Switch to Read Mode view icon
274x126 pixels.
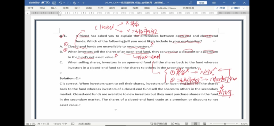point(187,124)
